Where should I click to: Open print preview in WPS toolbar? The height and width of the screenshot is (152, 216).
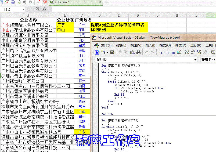(19, 2)
